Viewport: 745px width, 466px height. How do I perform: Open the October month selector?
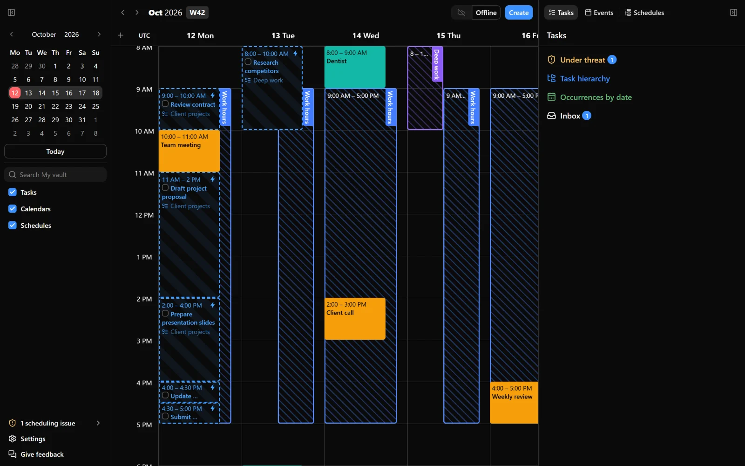pos(44,34)
